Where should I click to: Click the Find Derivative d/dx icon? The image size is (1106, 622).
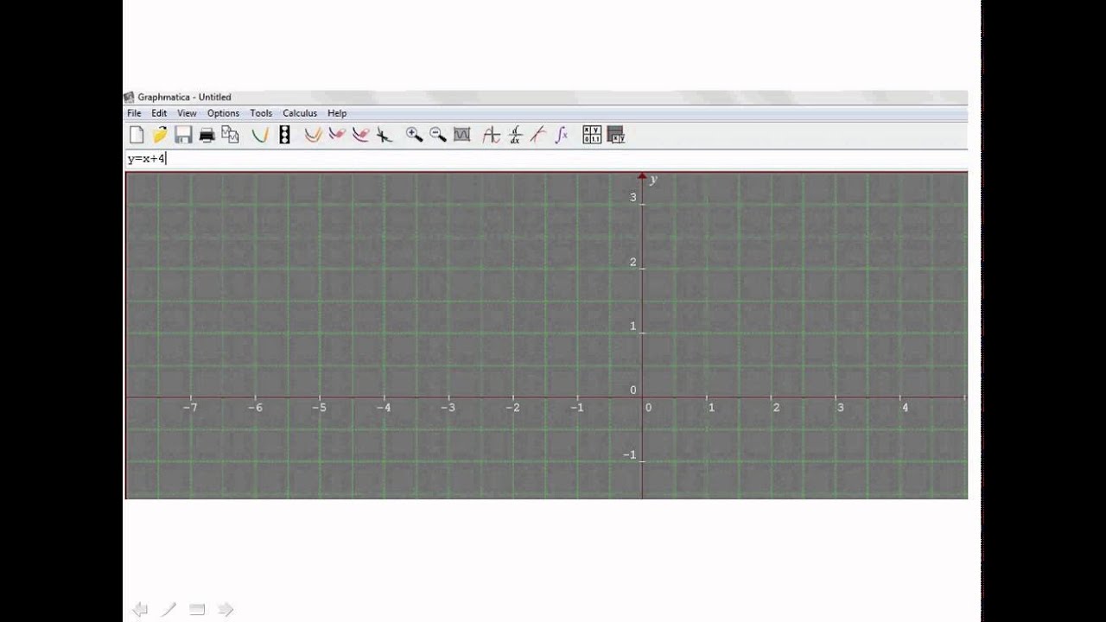(x=515, y=135)
